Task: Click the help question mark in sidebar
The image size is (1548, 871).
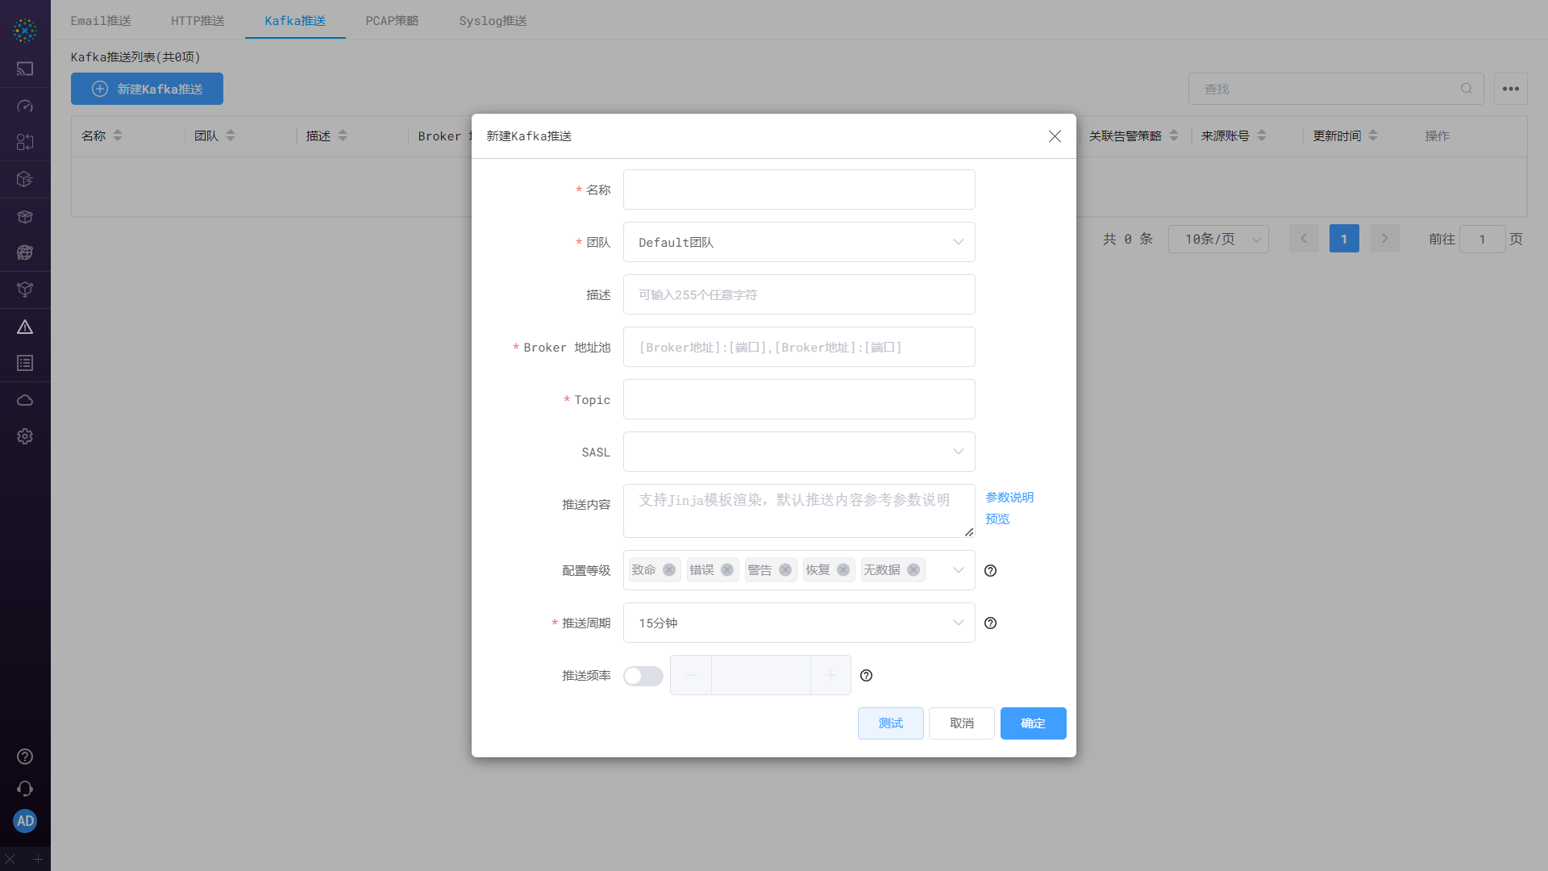Action: pos(25,756)
